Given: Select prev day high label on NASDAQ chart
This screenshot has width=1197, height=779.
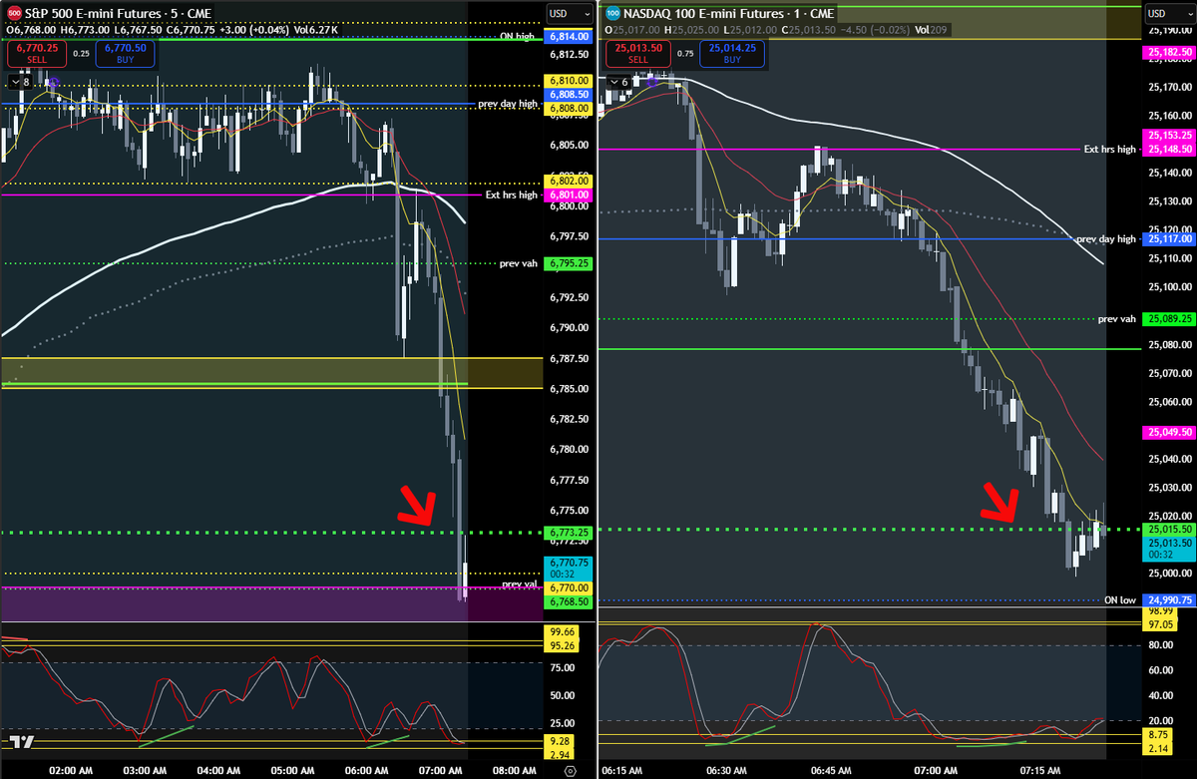Looking at the screenshot, I should click(x=1106, y=239).
